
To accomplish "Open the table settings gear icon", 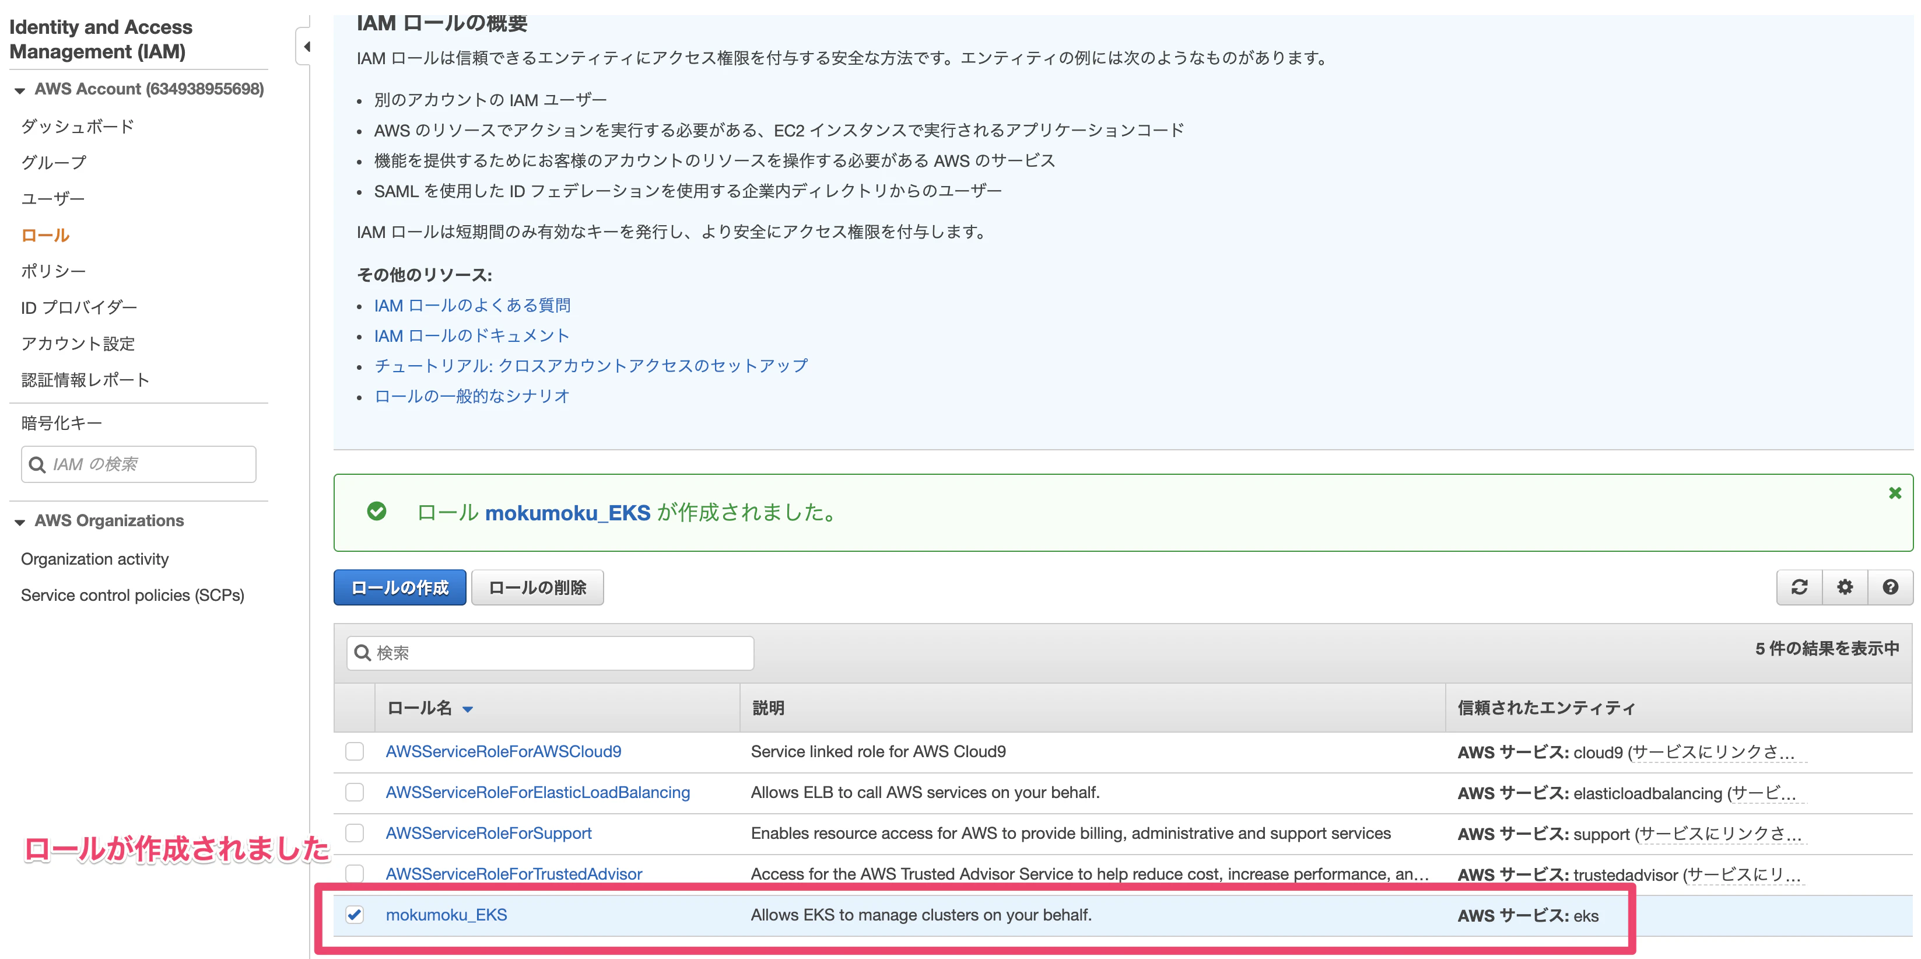I will 1844,587.
